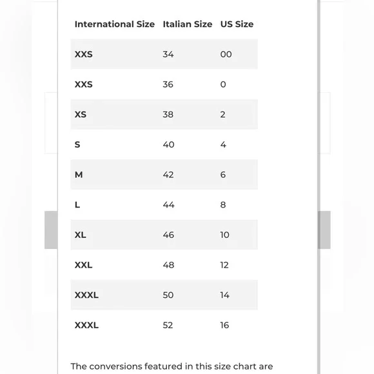Viewport: 374px width, 374px height.
Task: Select the XXXL row with Italian size 52
Action: 164,325
